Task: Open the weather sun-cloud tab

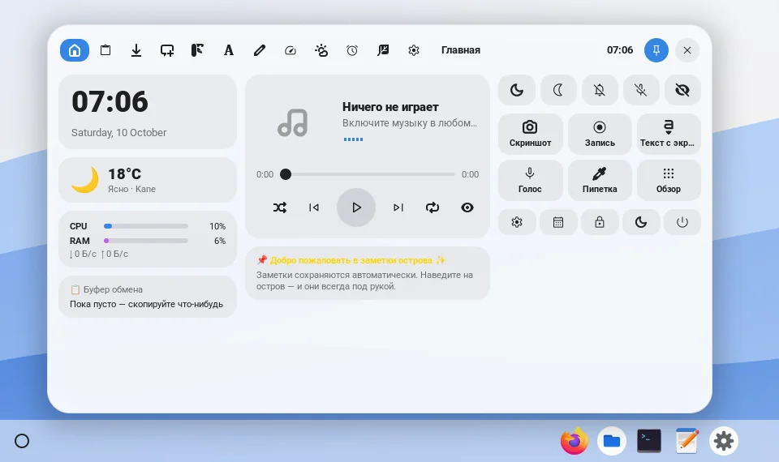Action: [321, 50]
